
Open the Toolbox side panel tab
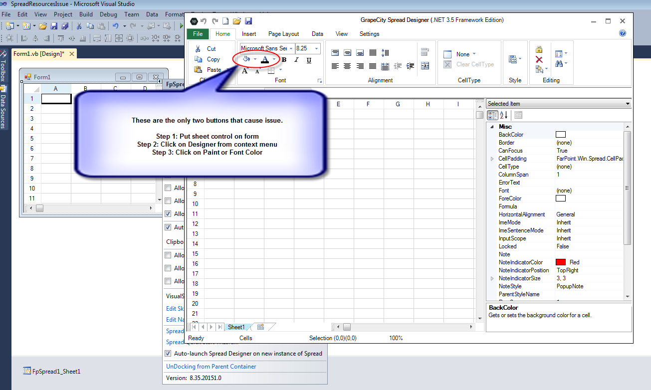(x=3, y=66)
